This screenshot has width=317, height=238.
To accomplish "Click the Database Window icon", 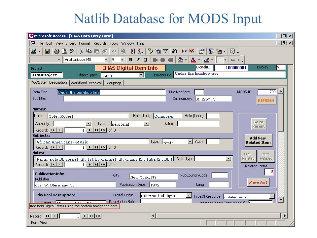I will [x=211, y=52].
